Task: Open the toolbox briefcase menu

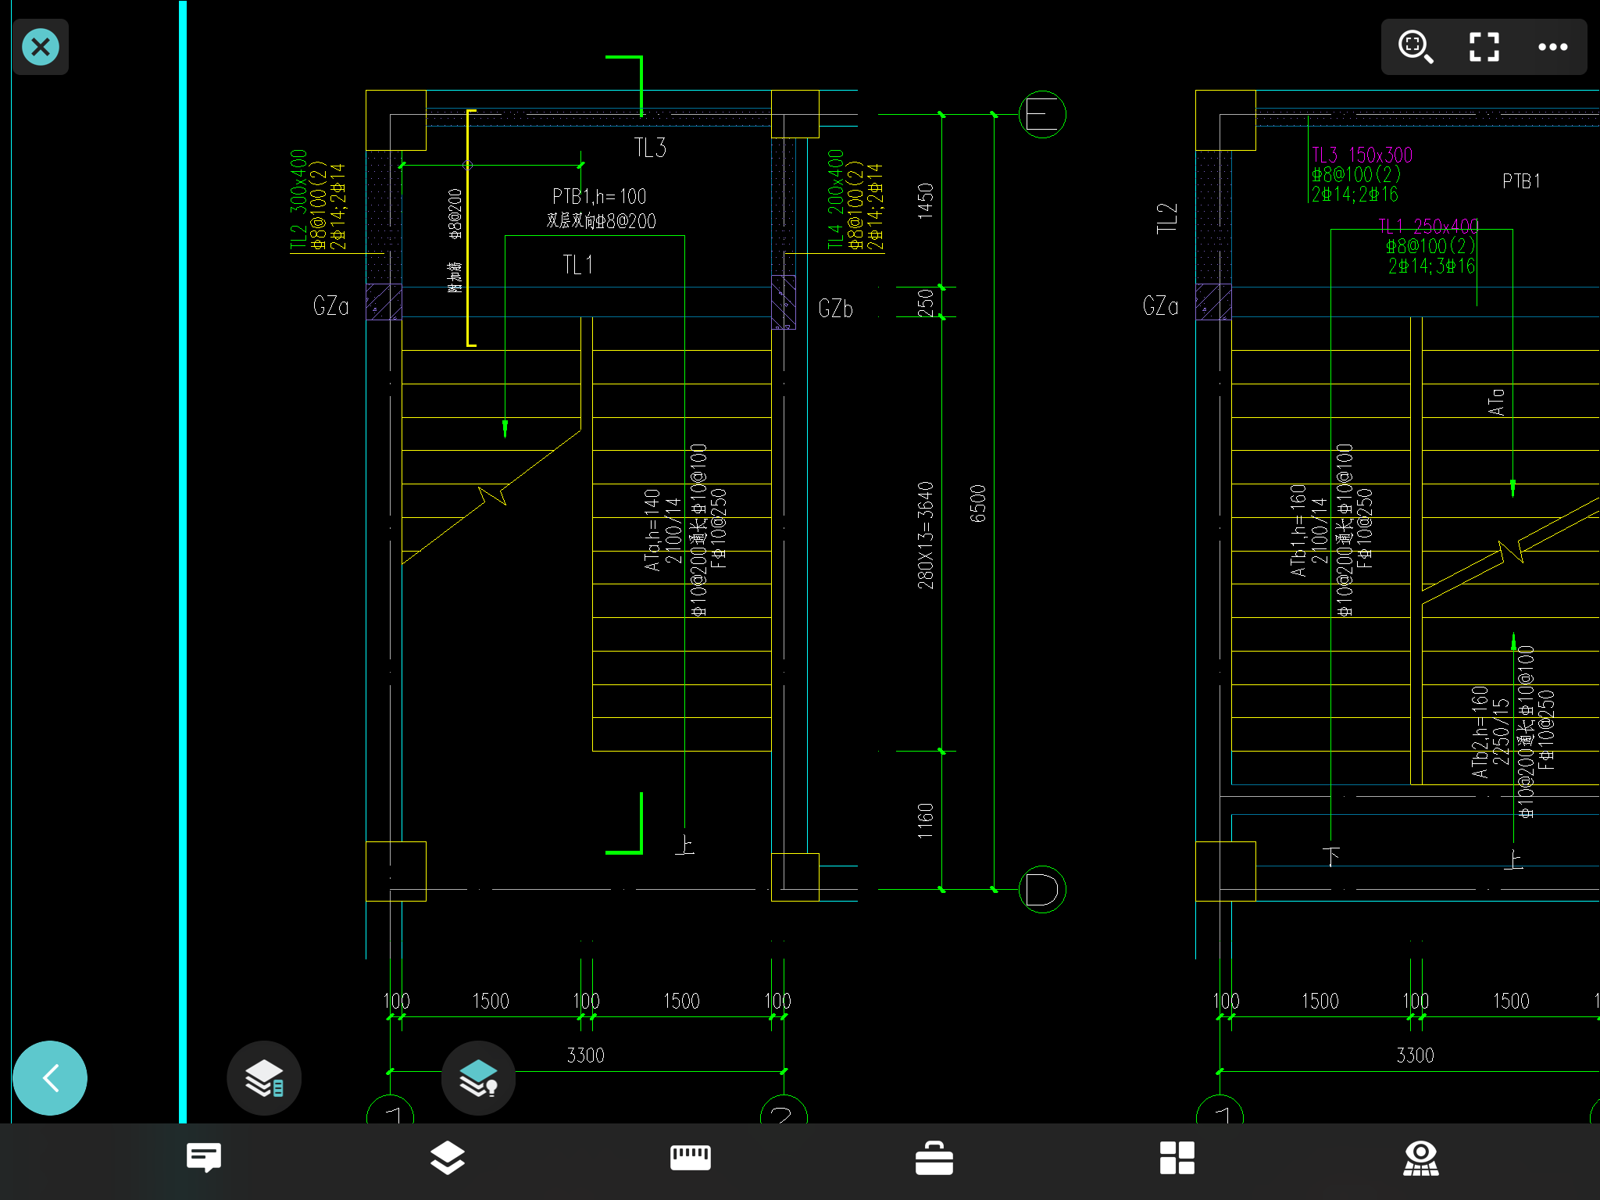Action: click(x=934, y=1157)
